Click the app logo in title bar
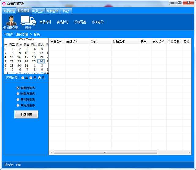Screen dimensions: 196x170 tap(4, 3)
